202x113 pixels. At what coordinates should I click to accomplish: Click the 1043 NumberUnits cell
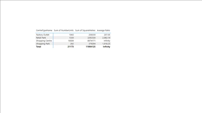[x=71, y=35]
